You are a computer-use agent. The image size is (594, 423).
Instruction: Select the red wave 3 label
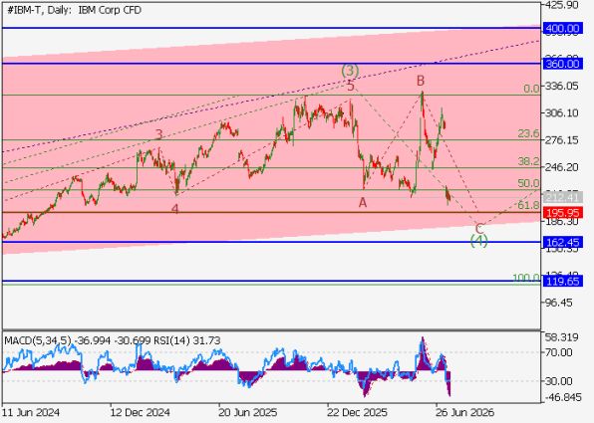159,134
